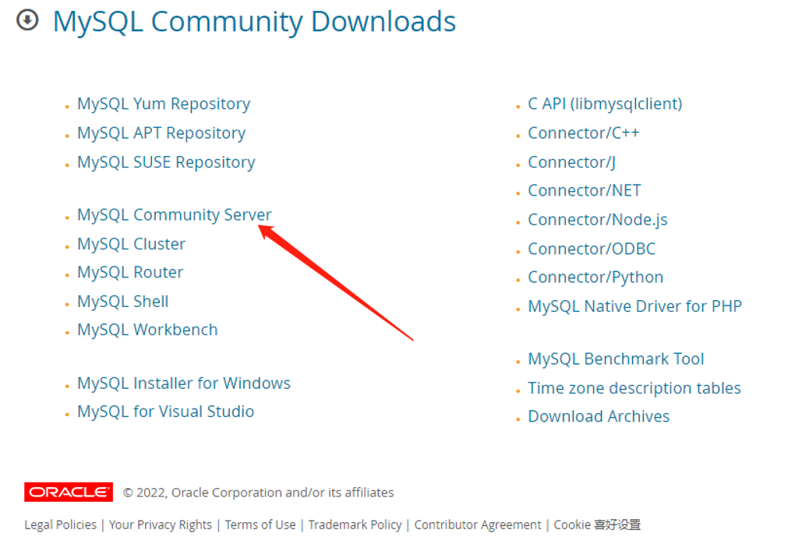Open the MySQL APT Repository link
The width and height of the screenshot is (802, 544).
[161, 133]
